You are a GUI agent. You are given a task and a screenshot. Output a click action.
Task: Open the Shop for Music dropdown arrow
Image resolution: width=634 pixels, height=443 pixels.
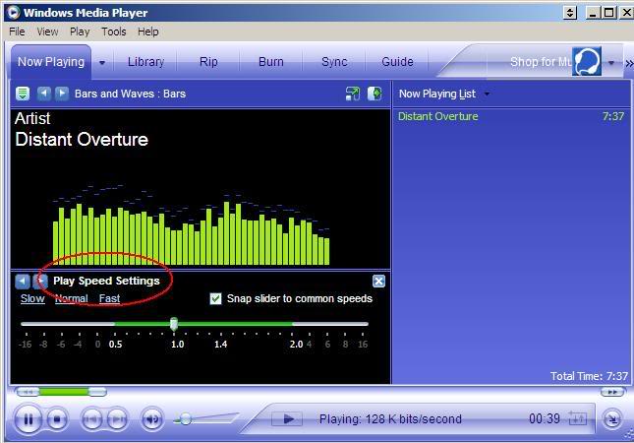point(611,63)
